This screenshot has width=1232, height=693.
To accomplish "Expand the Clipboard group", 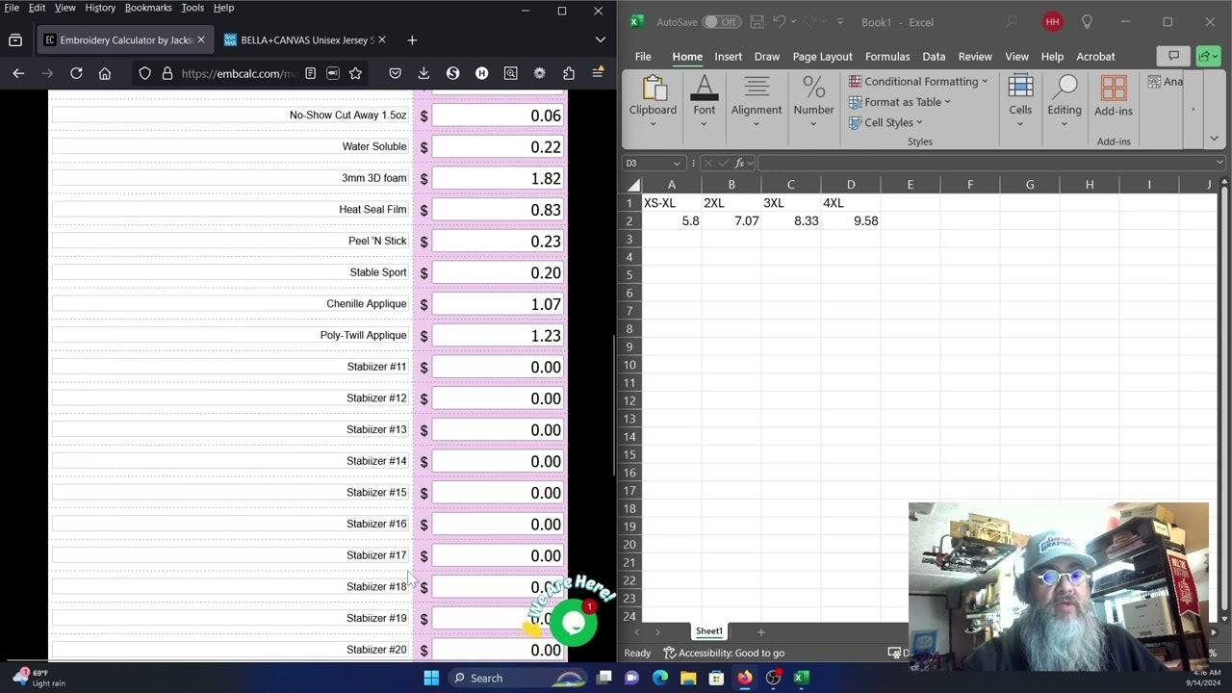I will point(654,123).
